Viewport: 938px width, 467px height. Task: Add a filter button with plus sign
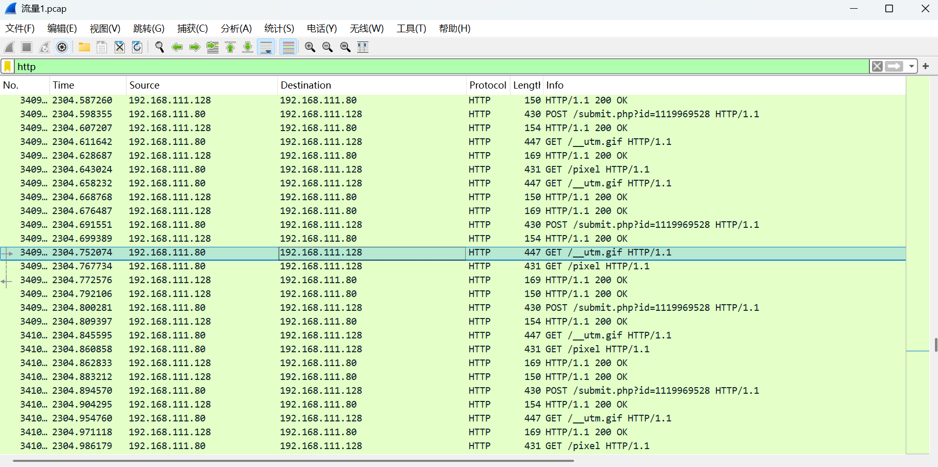tap(926, 67)
